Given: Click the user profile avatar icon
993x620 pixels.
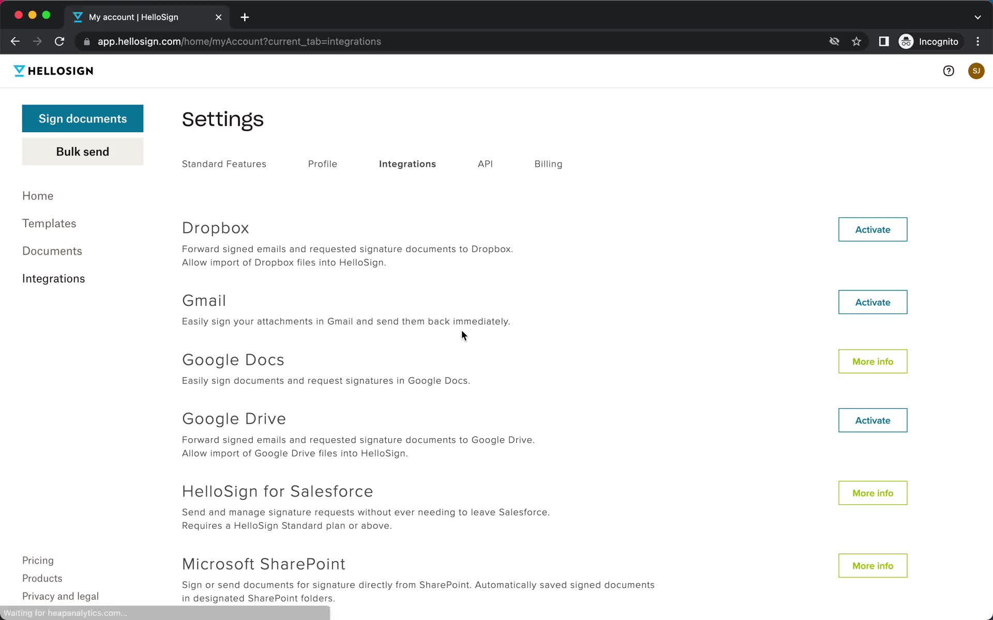Looking at the screenshot, I should pyautogui.click(x=976, y=71).
